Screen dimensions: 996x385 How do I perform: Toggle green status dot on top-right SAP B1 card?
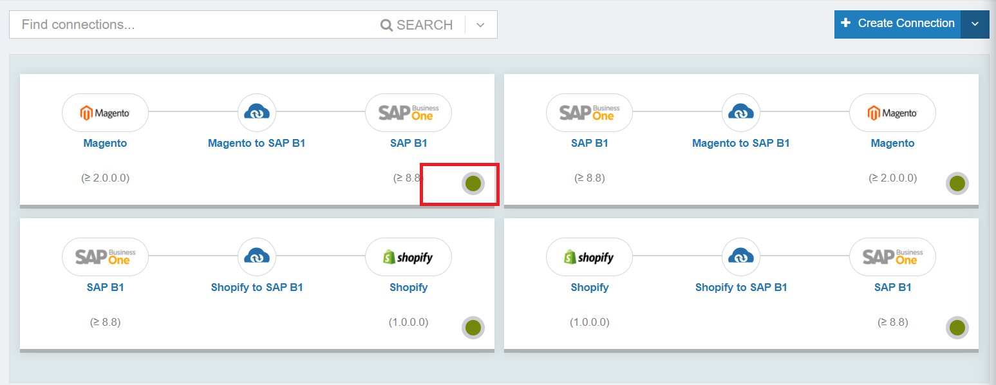[957, 183]
